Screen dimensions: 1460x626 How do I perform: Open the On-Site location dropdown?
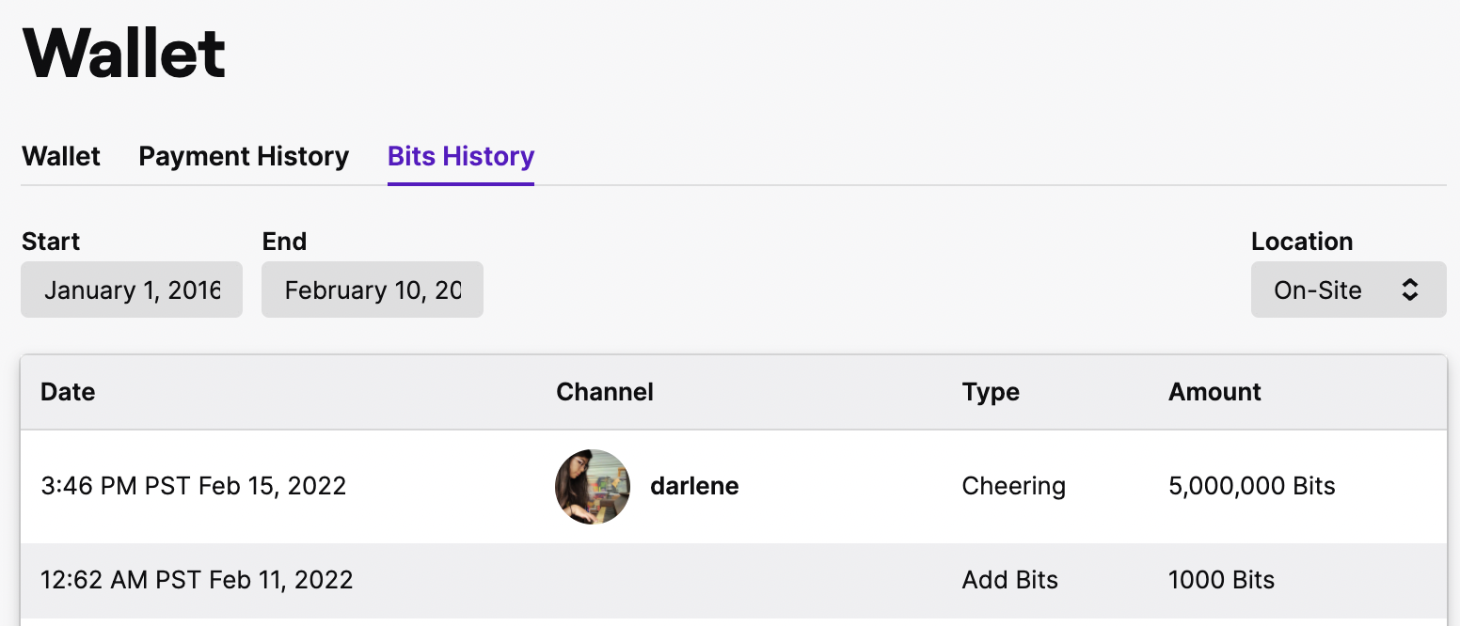1347,290
